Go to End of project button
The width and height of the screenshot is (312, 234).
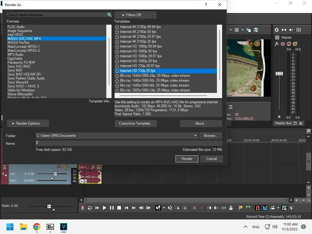134,208
